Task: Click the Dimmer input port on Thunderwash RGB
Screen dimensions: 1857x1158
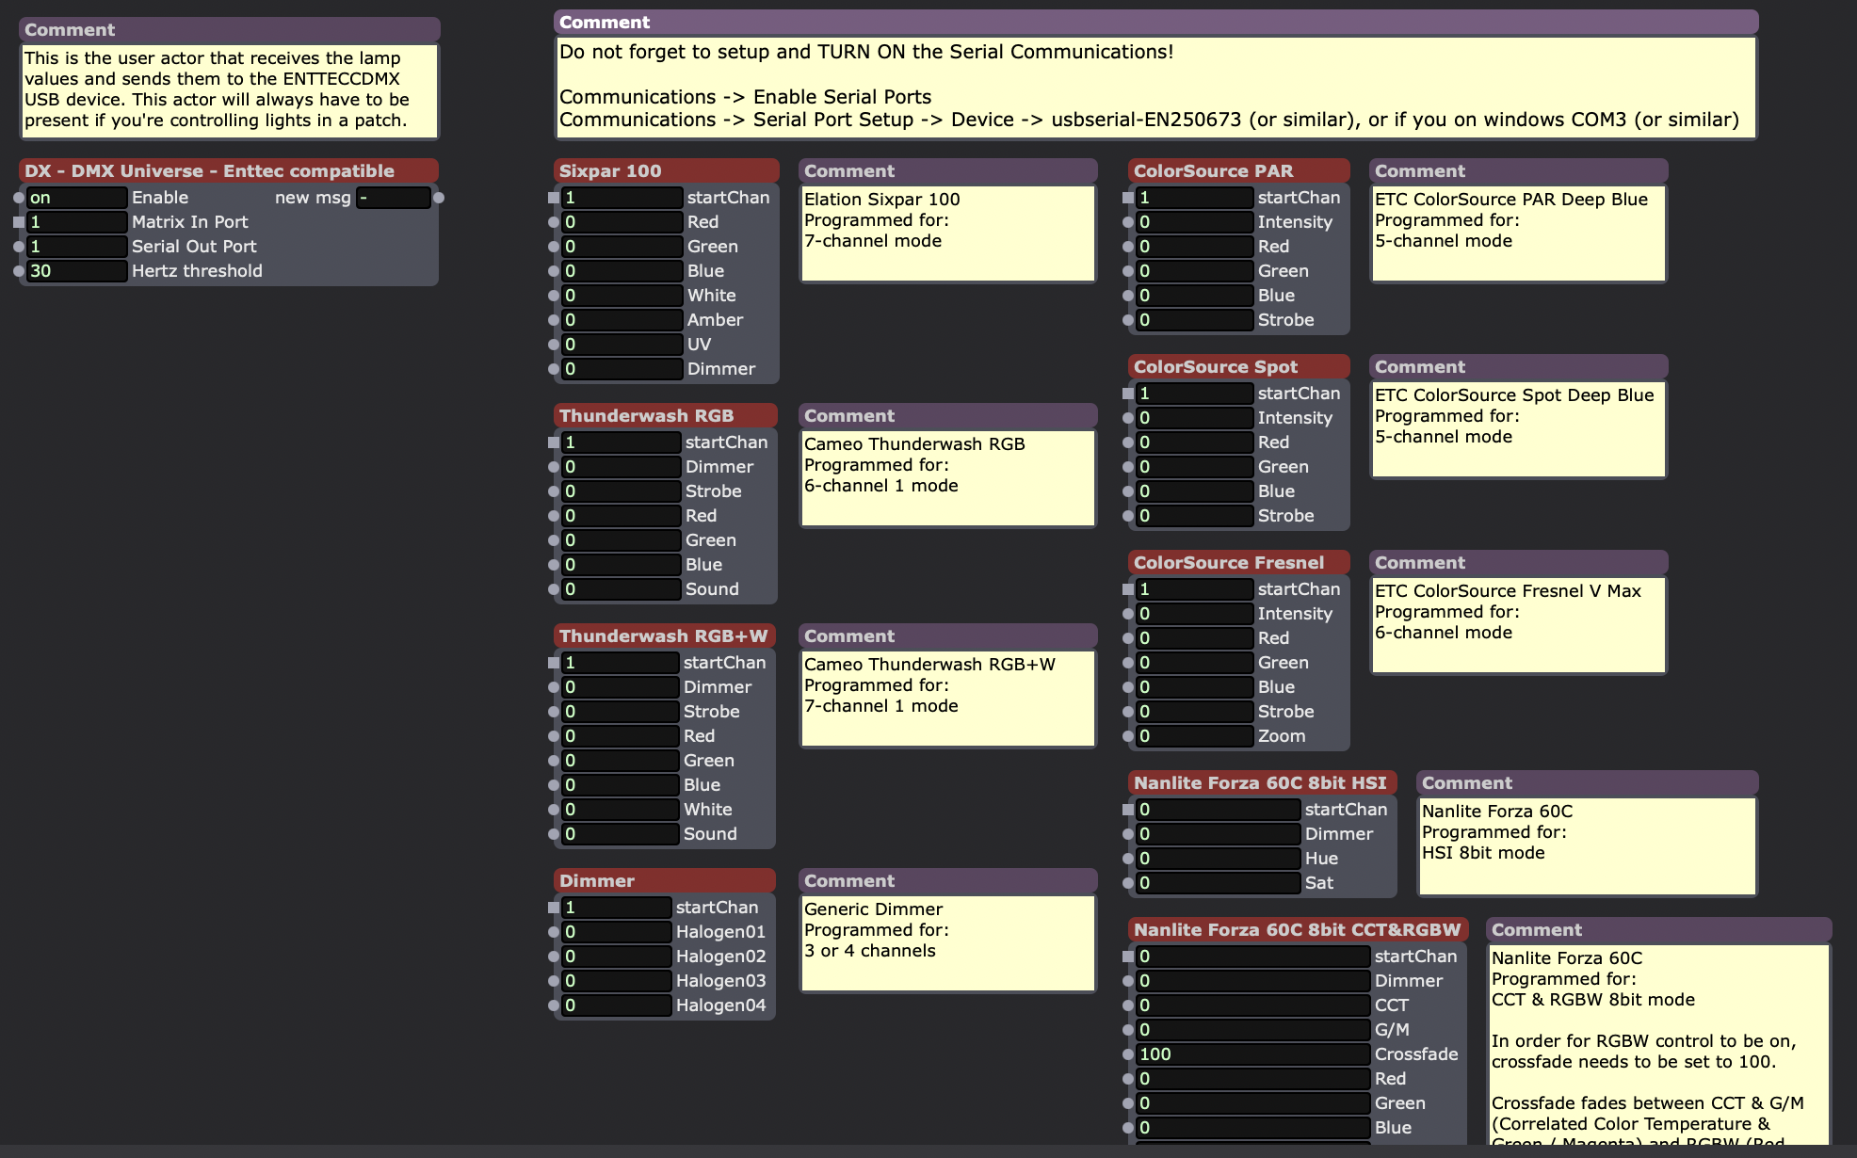Action: coord(554,466)
